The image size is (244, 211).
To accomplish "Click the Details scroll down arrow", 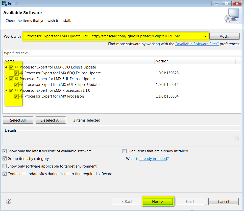I will point(238,139).
